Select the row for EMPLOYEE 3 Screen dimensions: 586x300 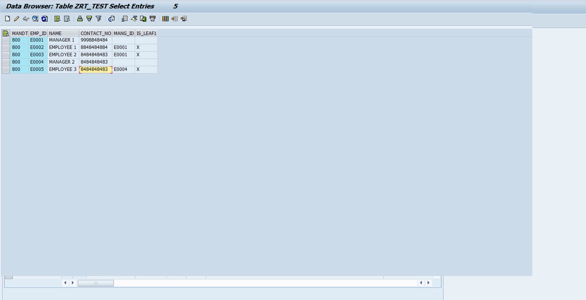pyautogui.click(x=6, y=69)
